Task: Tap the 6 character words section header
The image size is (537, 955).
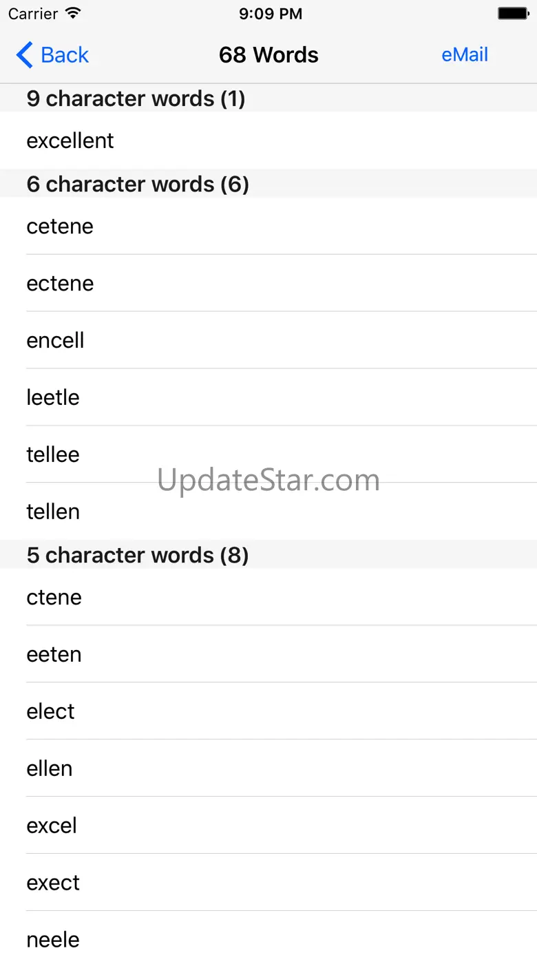Action: 138,185
